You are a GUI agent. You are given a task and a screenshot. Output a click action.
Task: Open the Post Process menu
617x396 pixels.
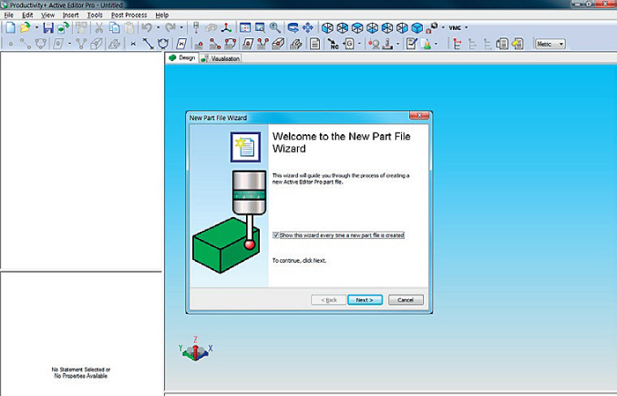tap(129, 15)
